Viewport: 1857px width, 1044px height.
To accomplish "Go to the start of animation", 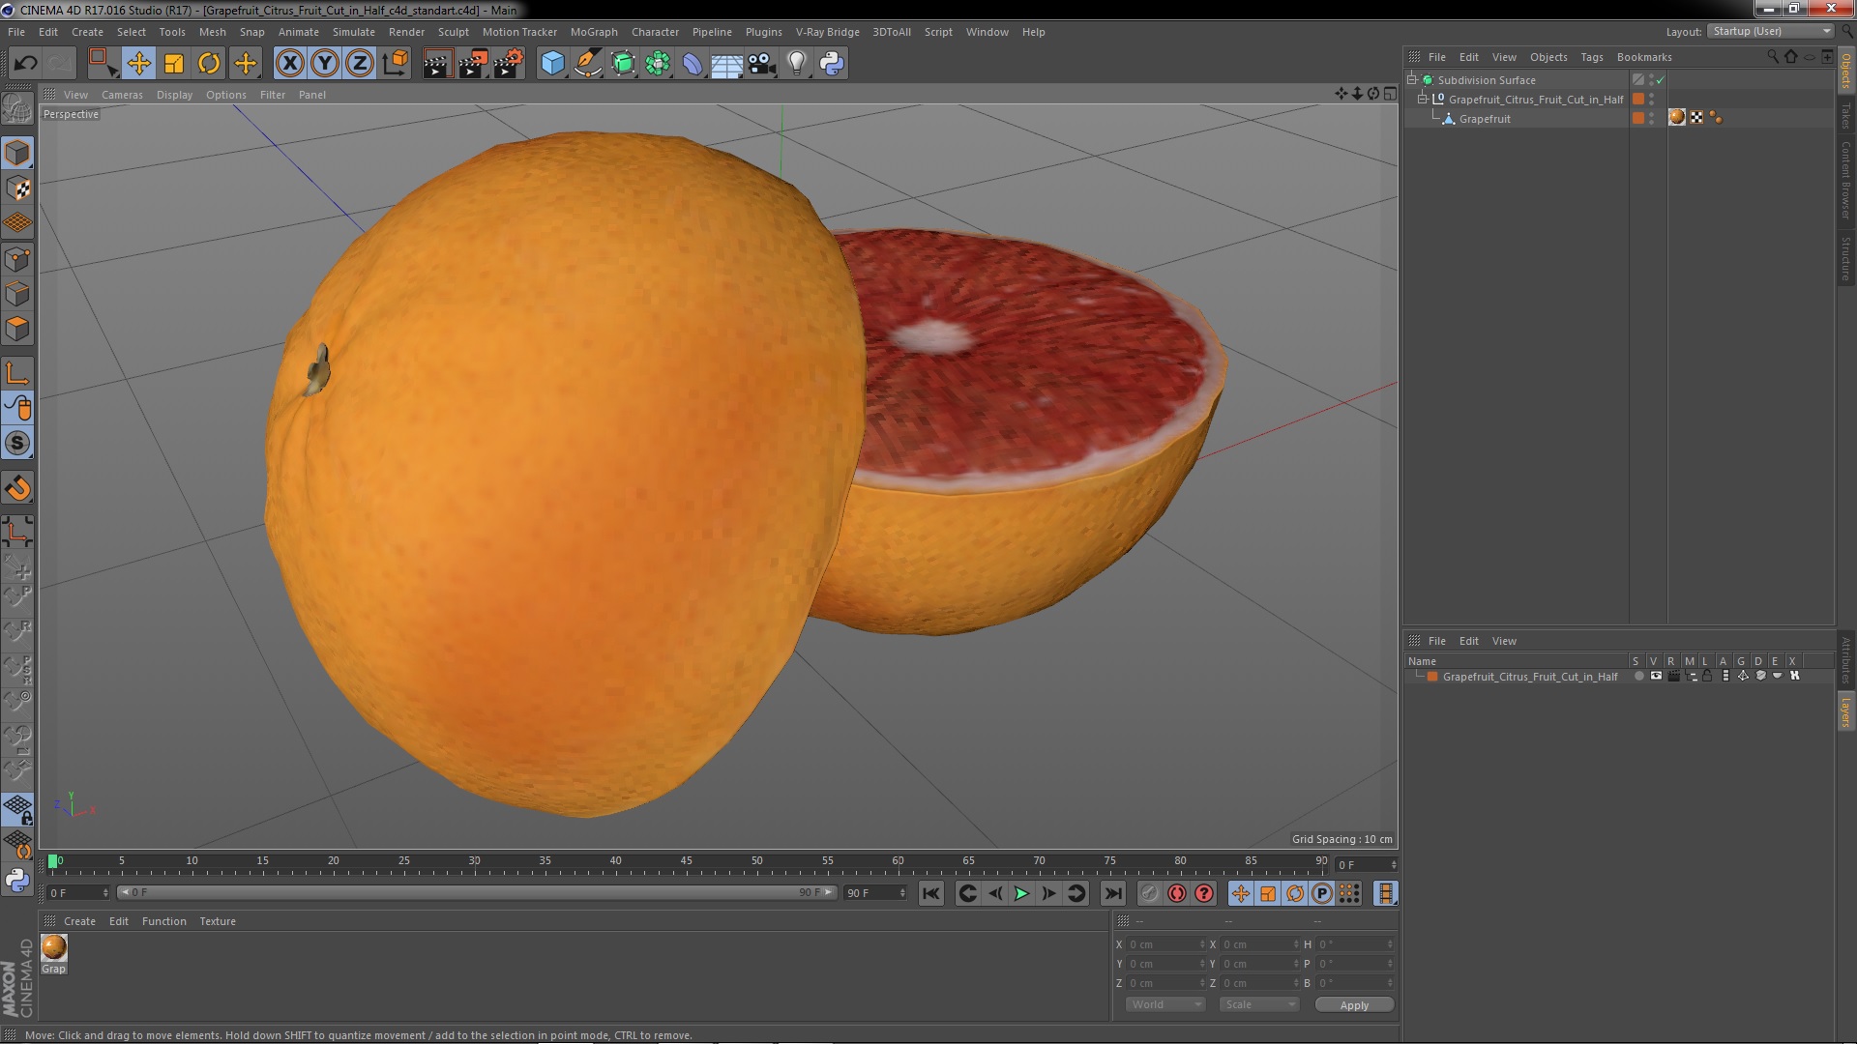I will [930, 894].
